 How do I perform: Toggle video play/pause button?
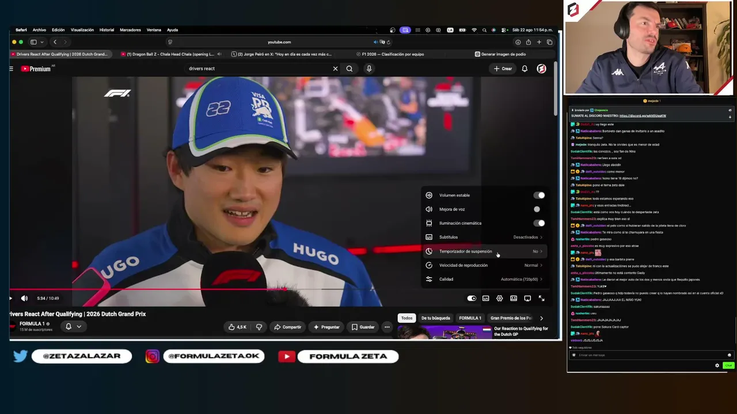[x=10, y=298]
